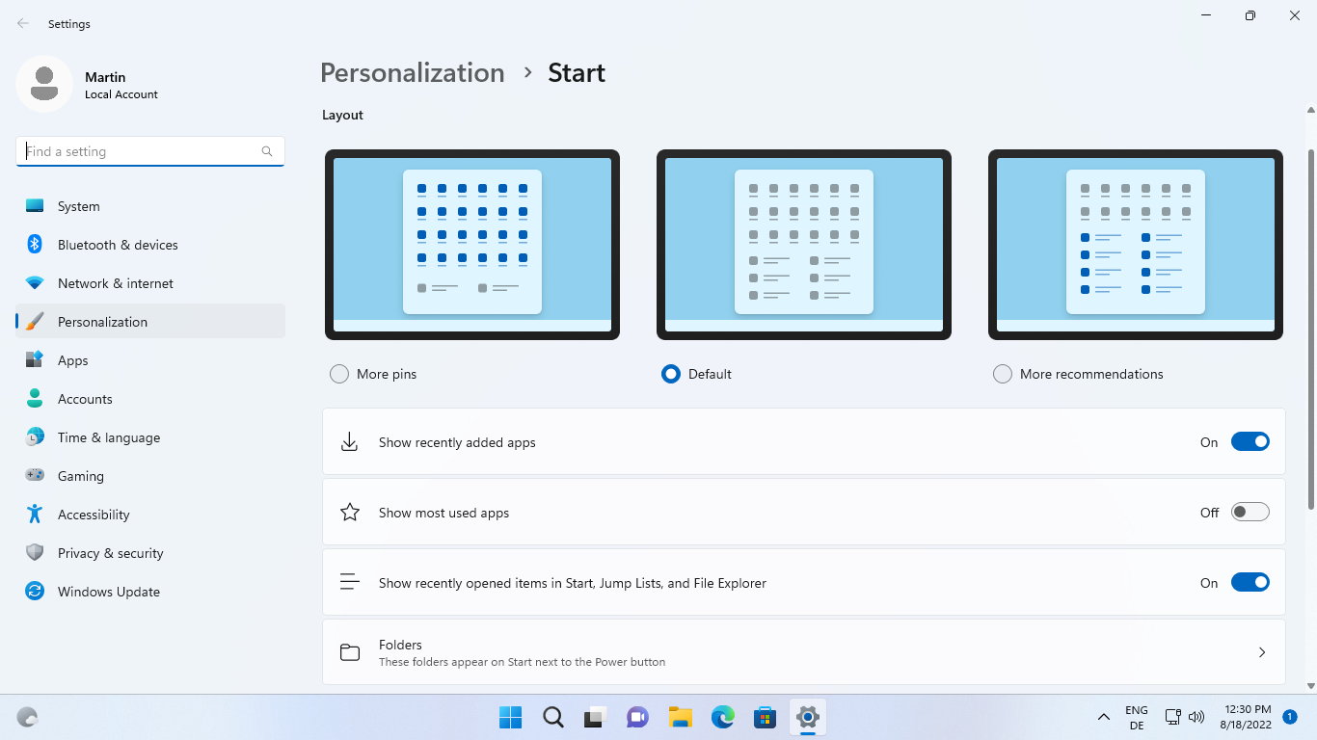Show hidden taskbar icons with the chevron
The image size is (1317, 740).
point(1103,717)
